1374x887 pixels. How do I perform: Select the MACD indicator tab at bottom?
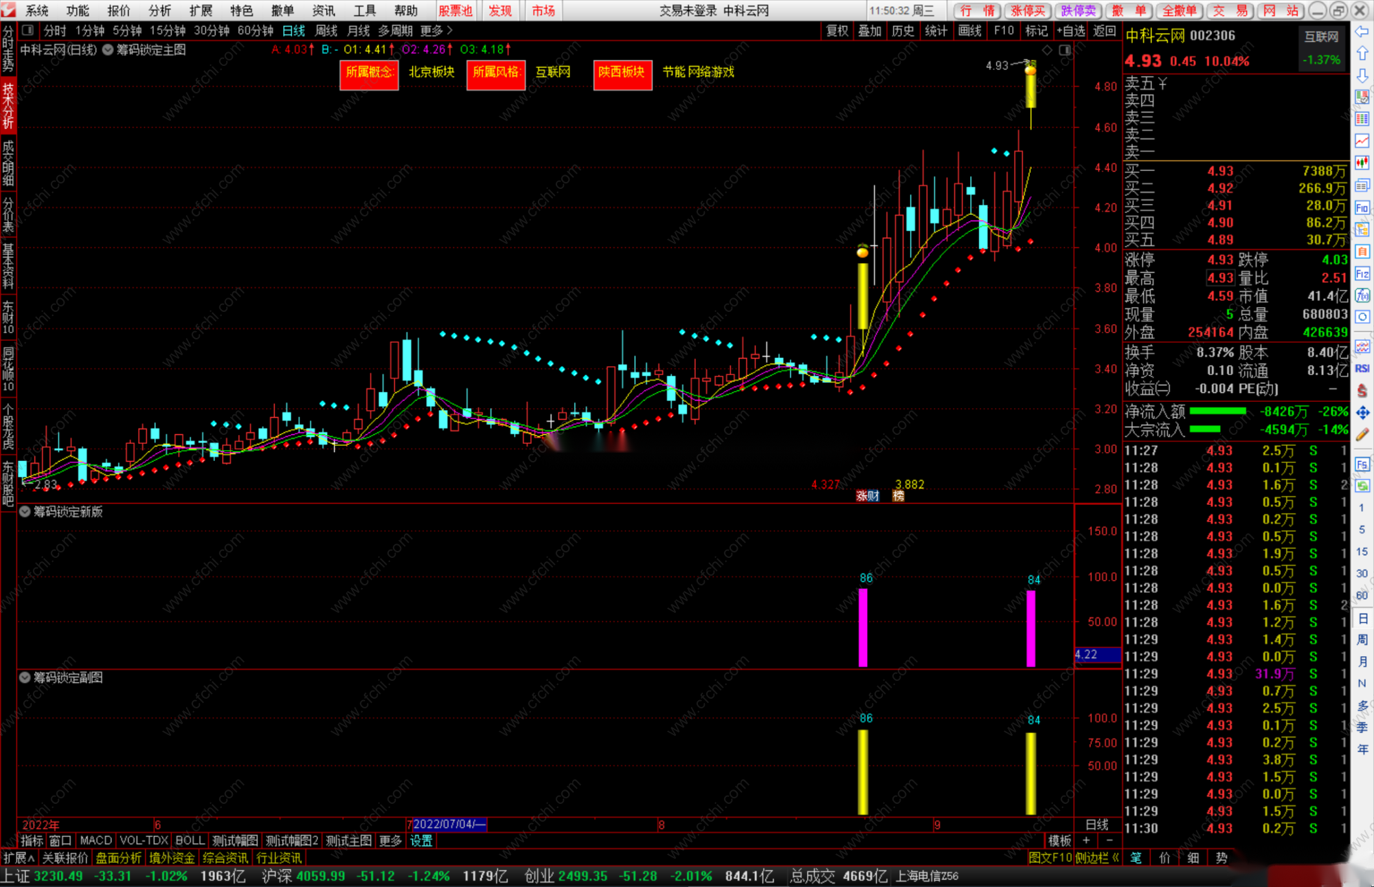(95, 840)
